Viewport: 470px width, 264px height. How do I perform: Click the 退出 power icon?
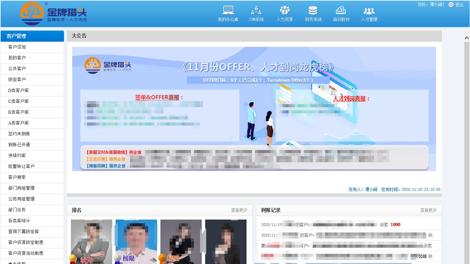tap(451, 5)
